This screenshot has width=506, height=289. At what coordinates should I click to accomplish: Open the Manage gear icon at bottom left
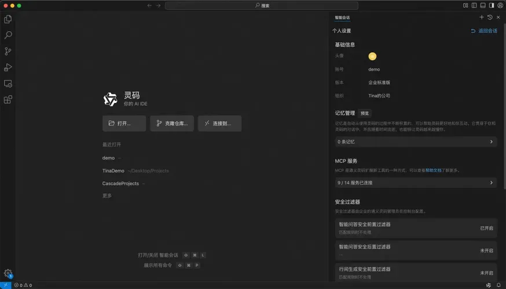(x=8, y=273)
